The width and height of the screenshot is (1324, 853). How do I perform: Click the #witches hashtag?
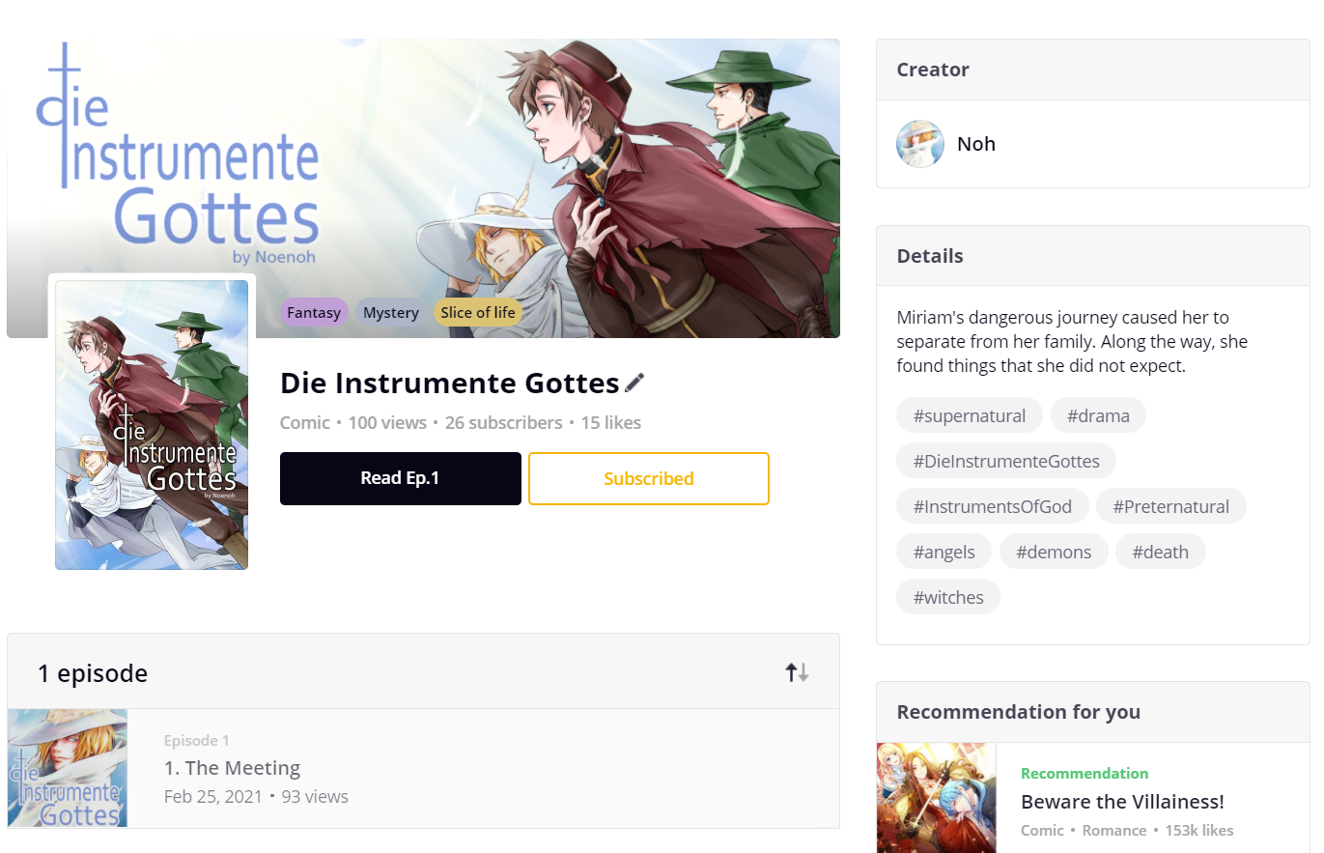coord(947,597)
